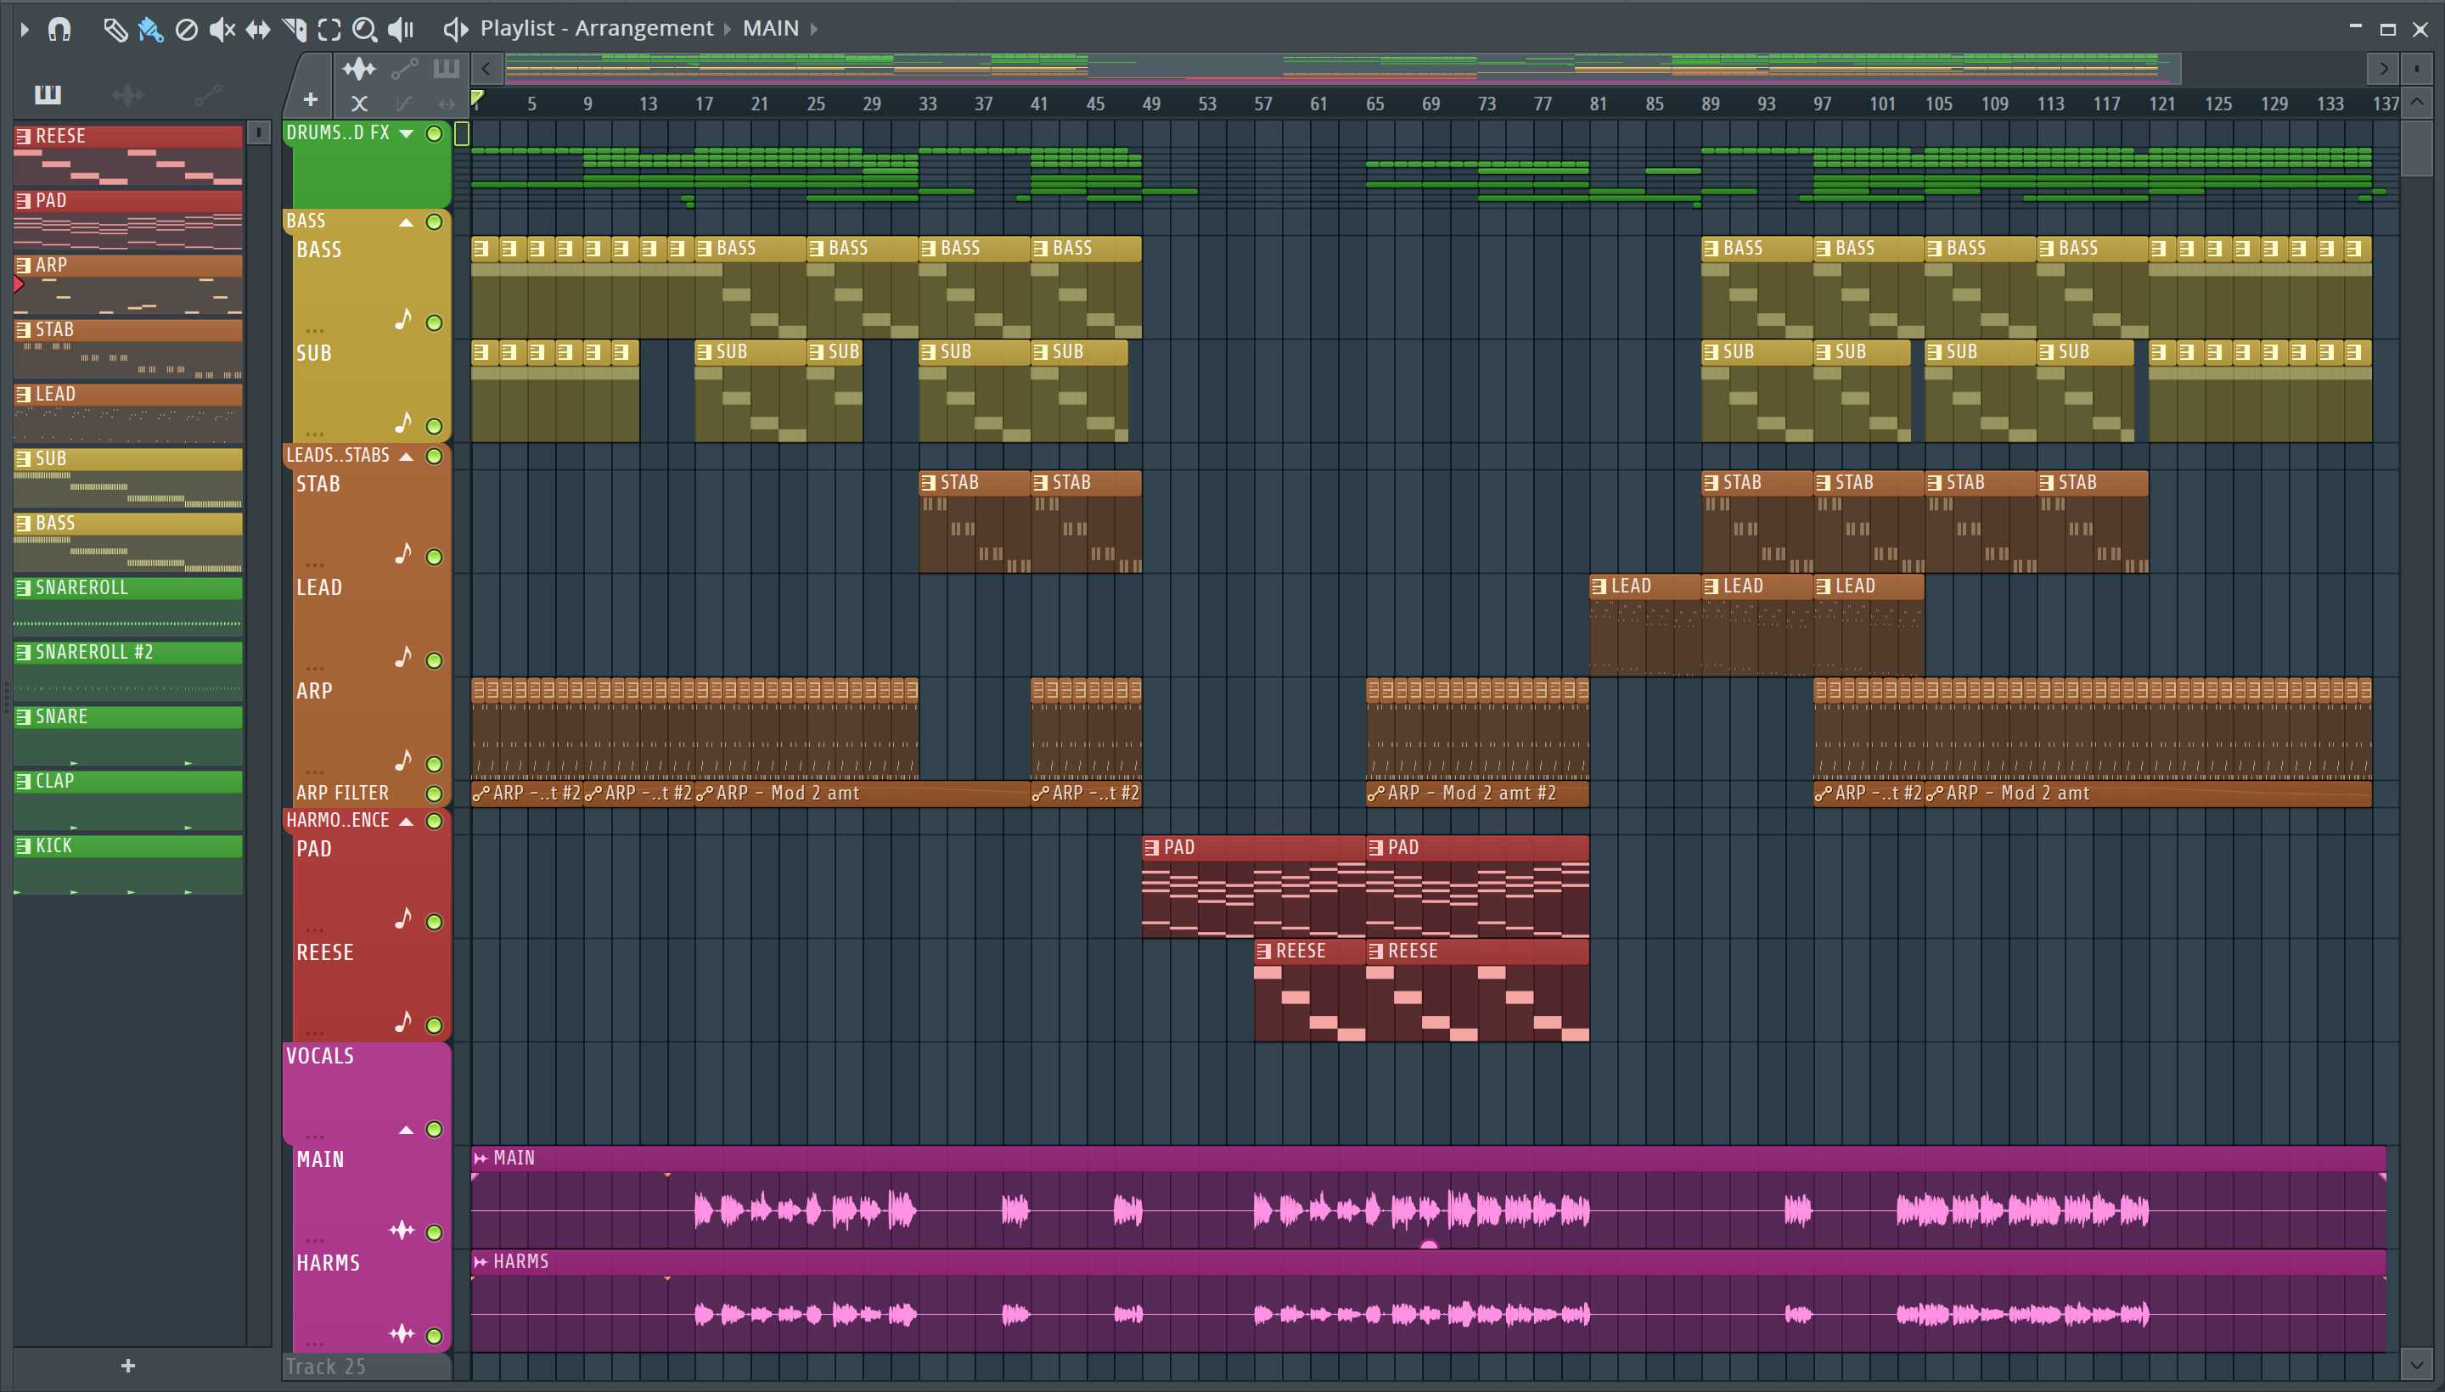Click the waveform icon on MAIN track

click(x=402, y=1231)
